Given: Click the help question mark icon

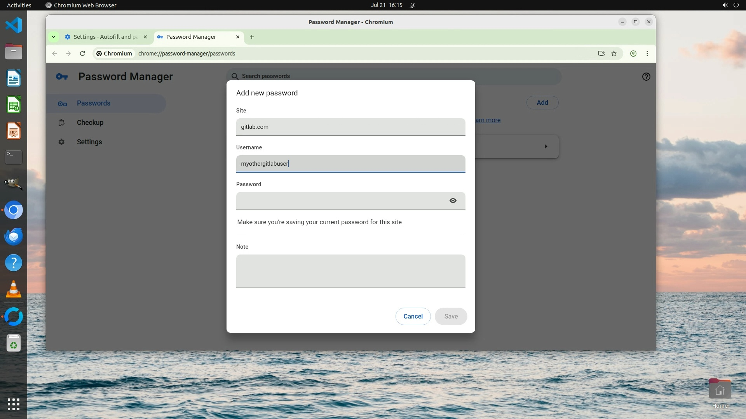Looking at the screenshot, I should pos(646,77).
